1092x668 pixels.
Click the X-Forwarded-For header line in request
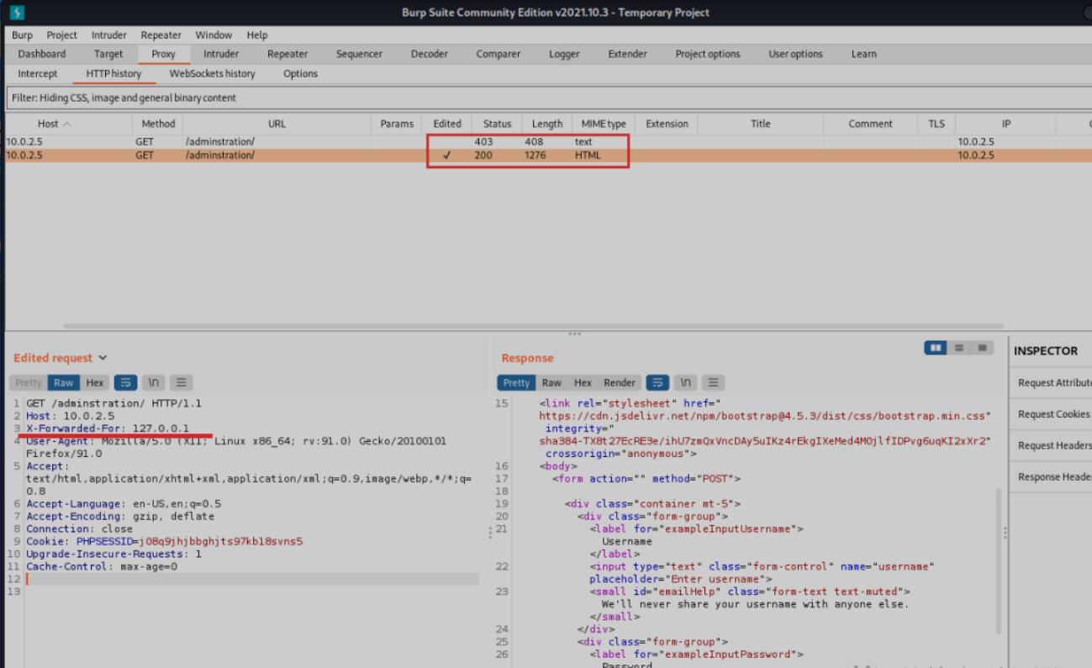point(108,429)
